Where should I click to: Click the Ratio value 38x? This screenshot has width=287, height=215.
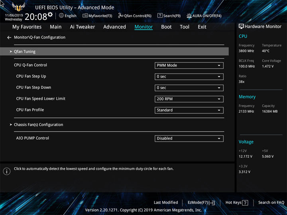point(242,82)
